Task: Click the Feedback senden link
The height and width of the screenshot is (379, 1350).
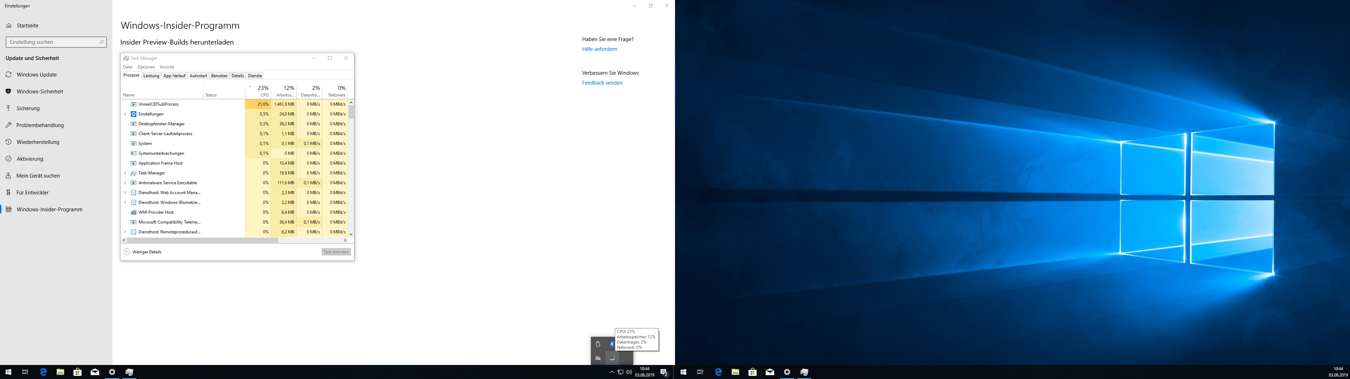Action: coord(602,83)
